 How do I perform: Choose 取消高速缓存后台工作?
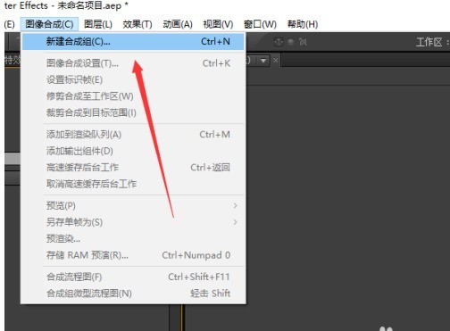click(133, 184)
